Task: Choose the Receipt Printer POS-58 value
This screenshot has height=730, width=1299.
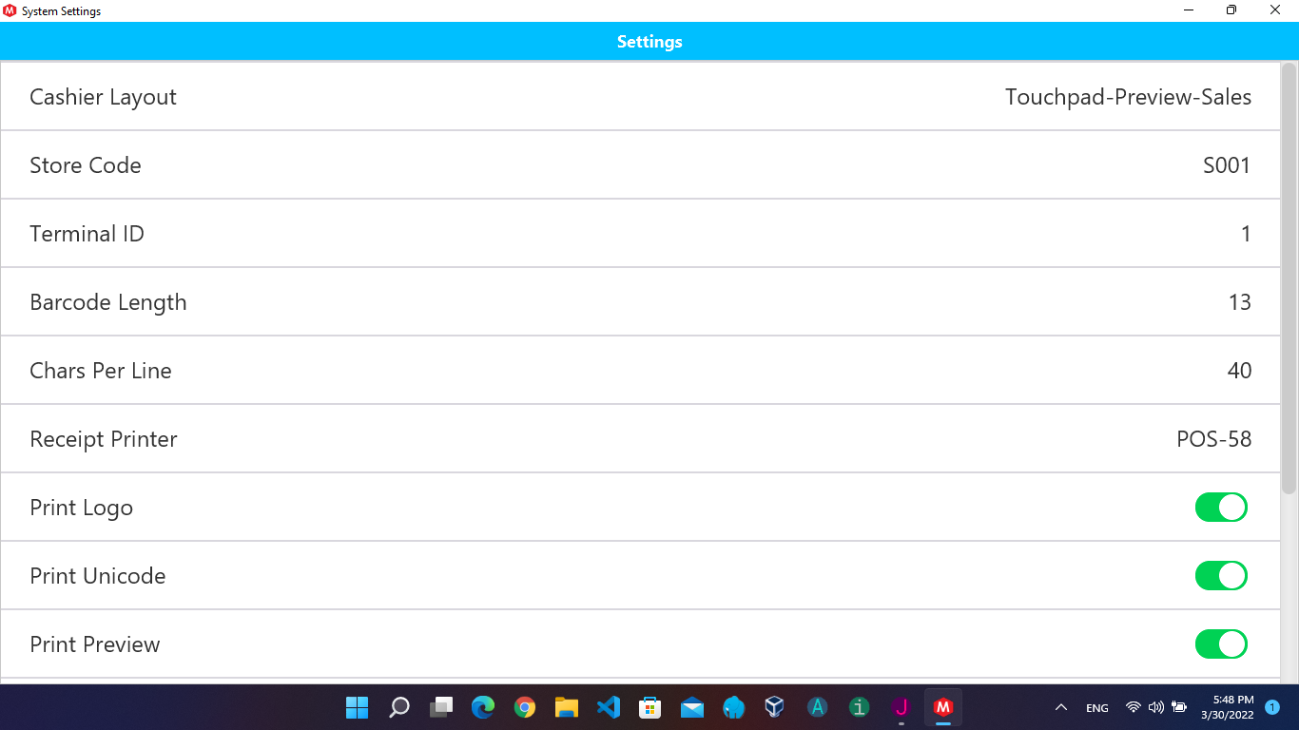Action: 1214,439
